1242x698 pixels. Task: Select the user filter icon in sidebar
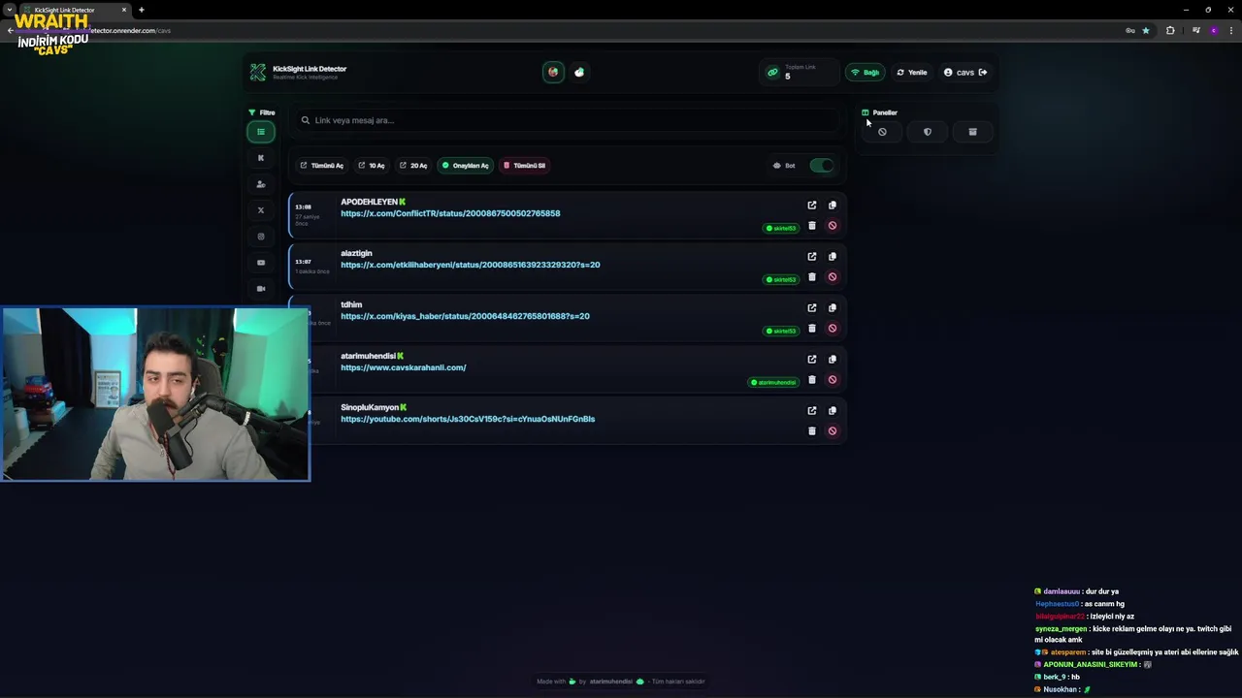pos(260,184)
